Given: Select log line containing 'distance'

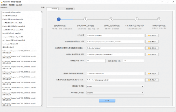Looking at the screenshot, I should (x=13, y=26).
